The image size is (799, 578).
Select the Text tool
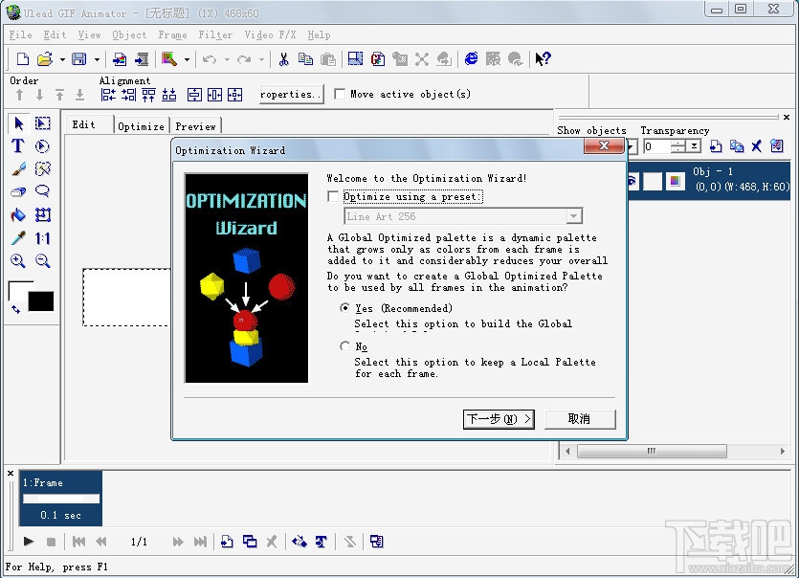point(17,146)
